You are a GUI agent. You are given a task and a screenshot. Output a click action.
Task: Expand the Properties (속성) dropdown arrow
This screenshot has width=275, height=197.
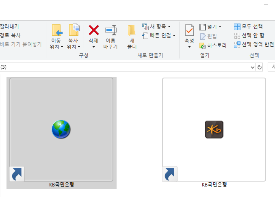point(189,47)
